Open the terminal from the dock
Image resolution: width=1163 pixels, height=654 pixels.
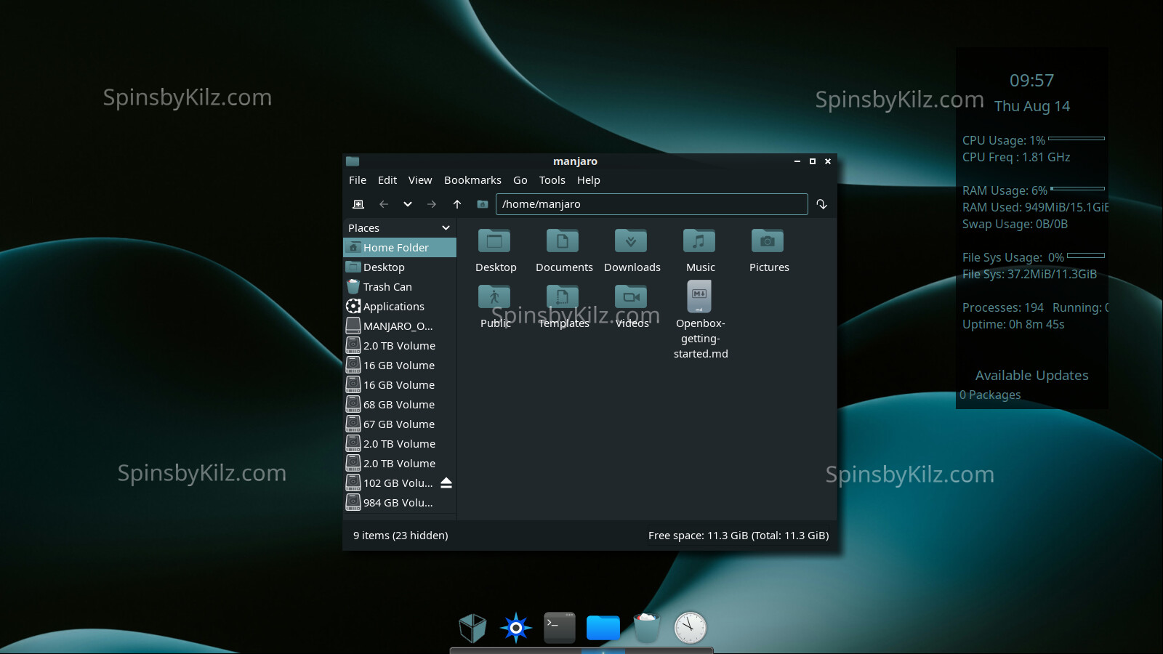[x=560, y=628]
